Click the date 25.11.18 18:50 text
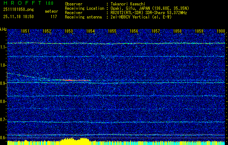 pos(18,16)
